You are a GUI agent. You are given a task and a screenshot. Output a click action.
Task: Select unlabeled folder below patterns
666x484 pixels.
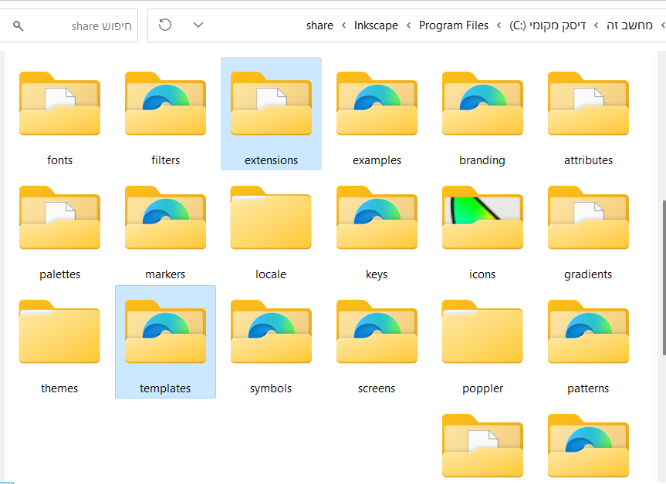588,445
